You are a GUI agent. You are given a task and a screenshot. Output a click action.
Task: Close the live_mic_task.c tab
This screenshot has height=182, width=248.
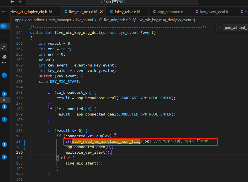click(x=101, y=12)
